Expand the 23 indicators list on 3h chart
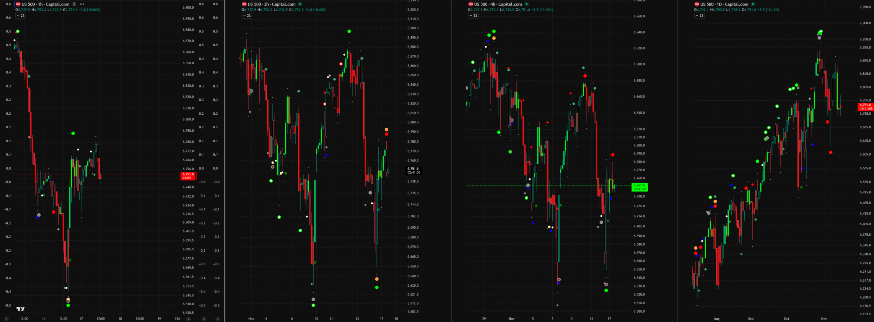Image resolution: width=874 pixels, height=322 pixels. [247, 16]
